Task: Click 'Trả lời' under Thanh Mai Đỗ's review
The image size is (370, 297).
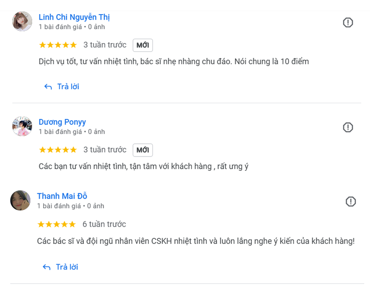Action: [x=67, y=267]
